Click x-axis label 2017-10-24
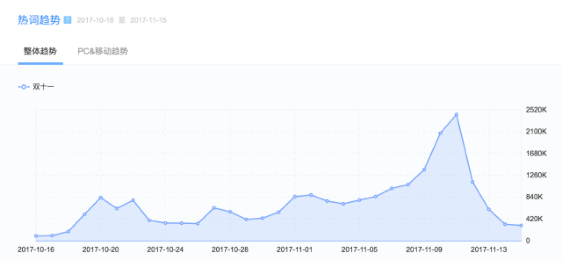Screen dimensions: 562x260 click(165, 249)
